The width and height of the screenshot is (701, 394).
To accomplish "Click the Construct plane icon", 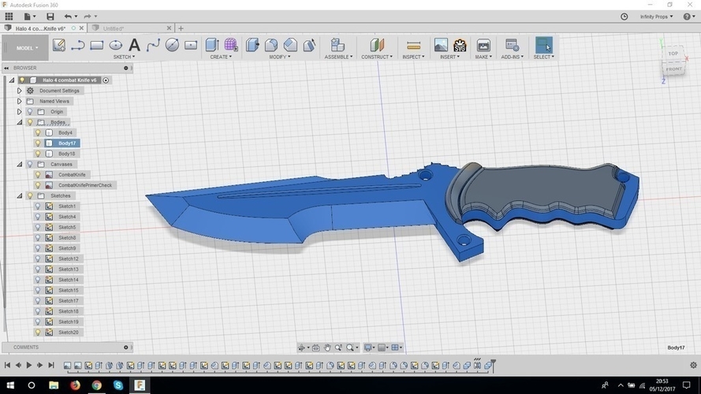I will click(x=377, y=45).
